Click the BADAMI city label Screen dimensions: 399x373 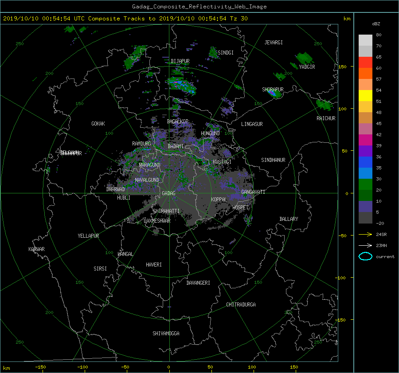coord(176,146)
